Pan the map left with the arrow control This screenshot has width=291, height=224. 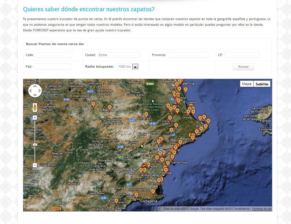tap(30, 91)
